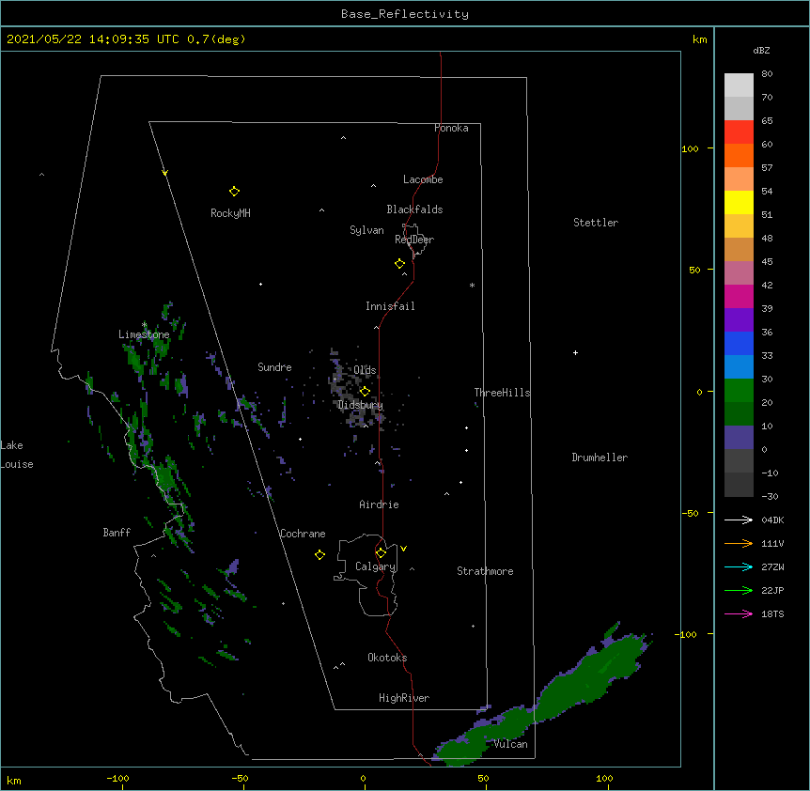Screen dimensions: 810x791
Task: Click the ThreeHills label
Action: [502, 393]
